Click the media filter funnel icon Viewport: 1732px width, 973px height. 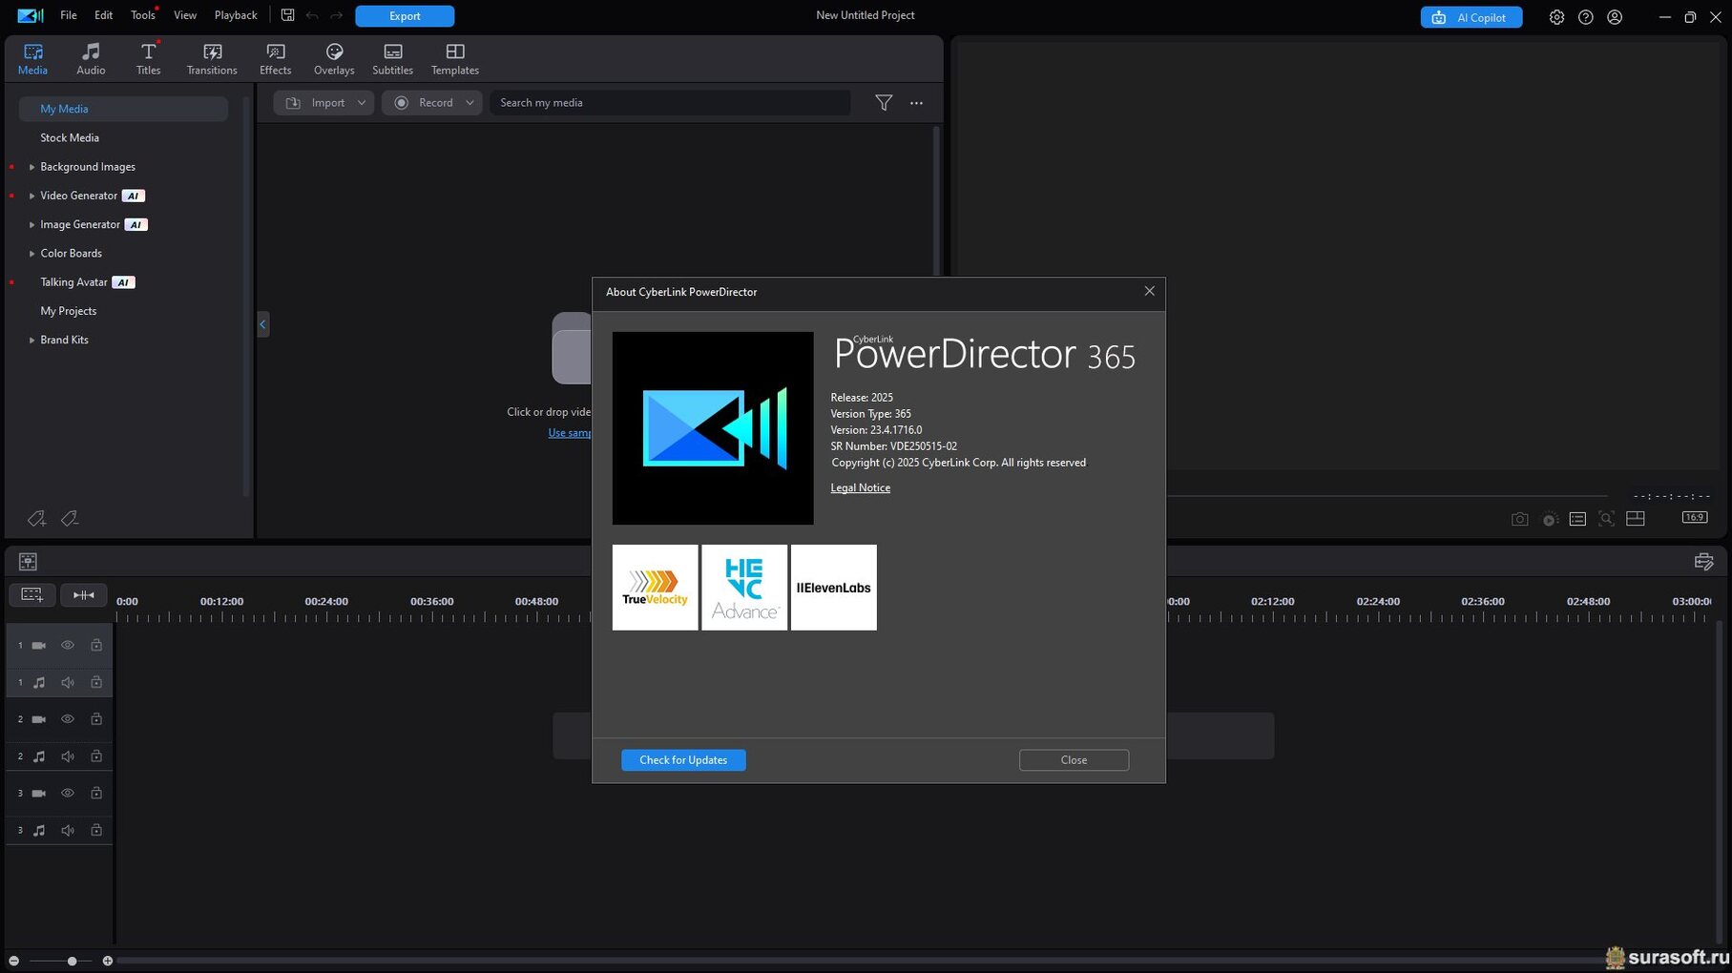884,103
